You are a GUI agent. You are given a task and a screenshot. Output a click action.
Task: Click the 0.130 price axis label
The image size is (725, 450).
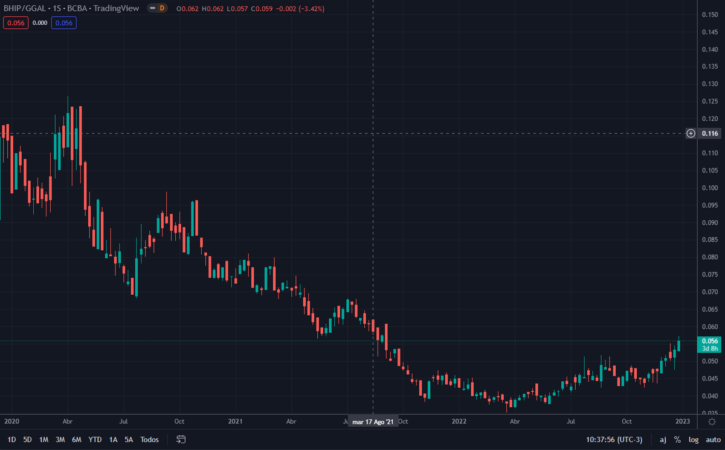click(x=709, y=84)
